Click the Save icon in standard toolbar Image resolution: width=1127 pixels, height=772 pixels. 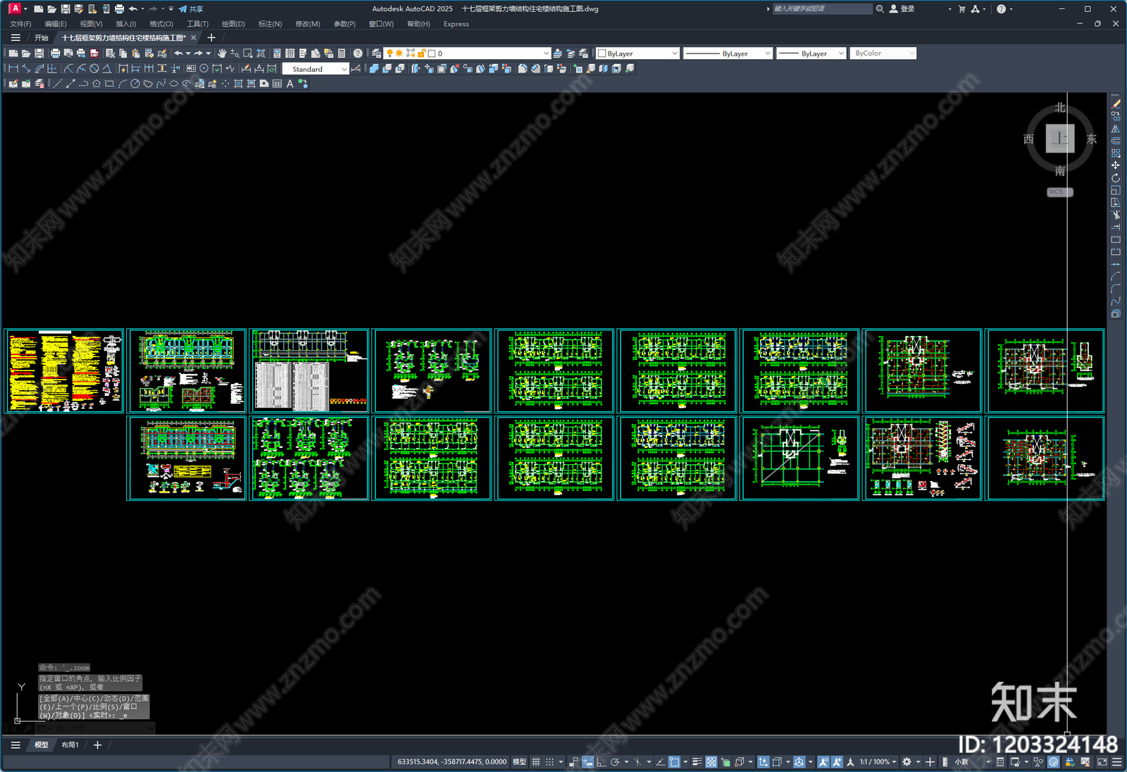point(39,54)
